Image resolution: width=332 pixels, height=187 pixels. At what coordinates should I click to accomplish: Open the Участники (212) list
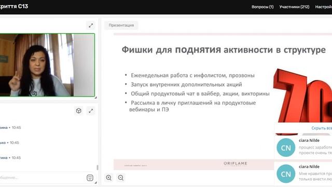coord(294,7)
